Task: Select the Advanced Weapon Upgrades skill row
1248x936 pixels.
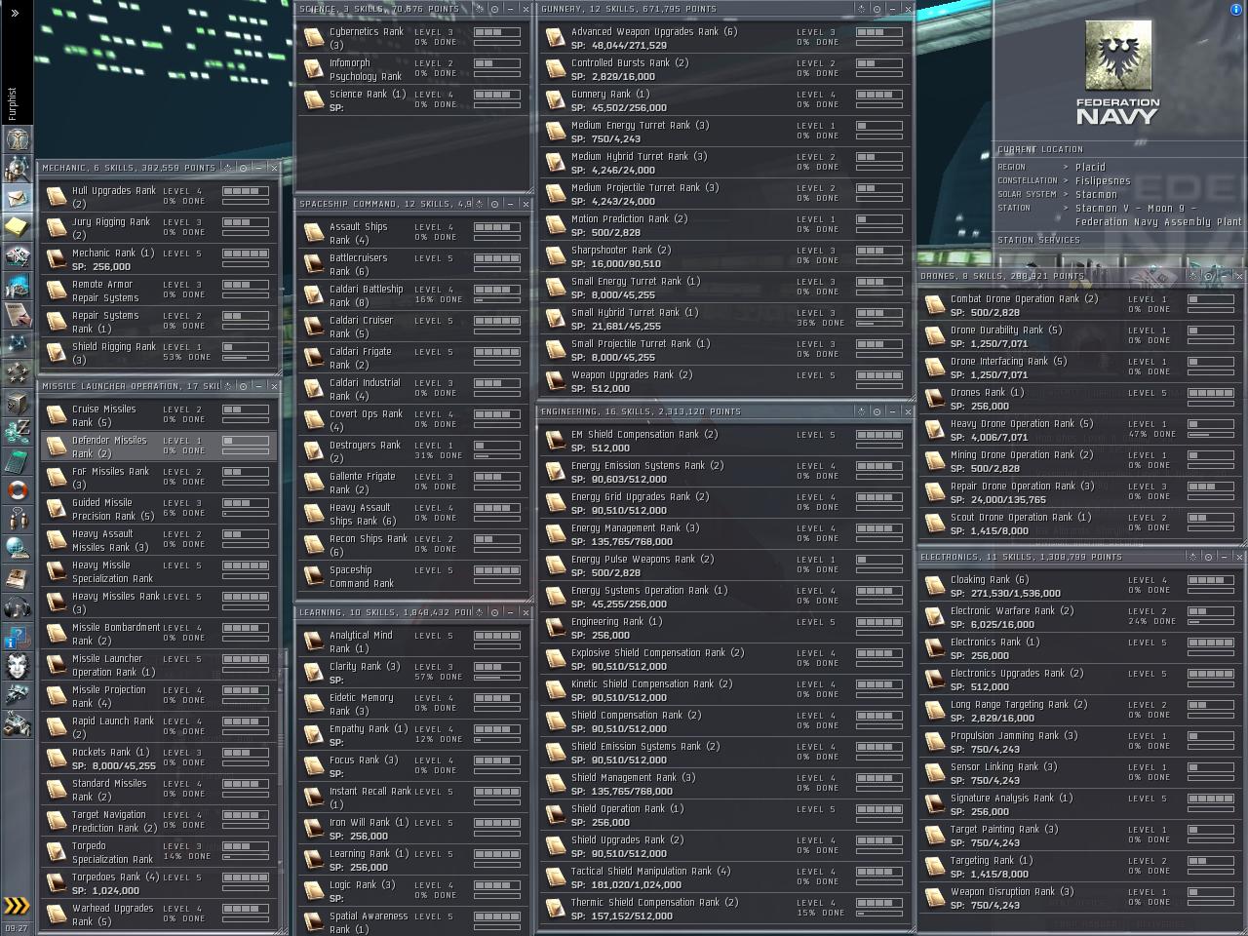Action: [x=724, y=38]
